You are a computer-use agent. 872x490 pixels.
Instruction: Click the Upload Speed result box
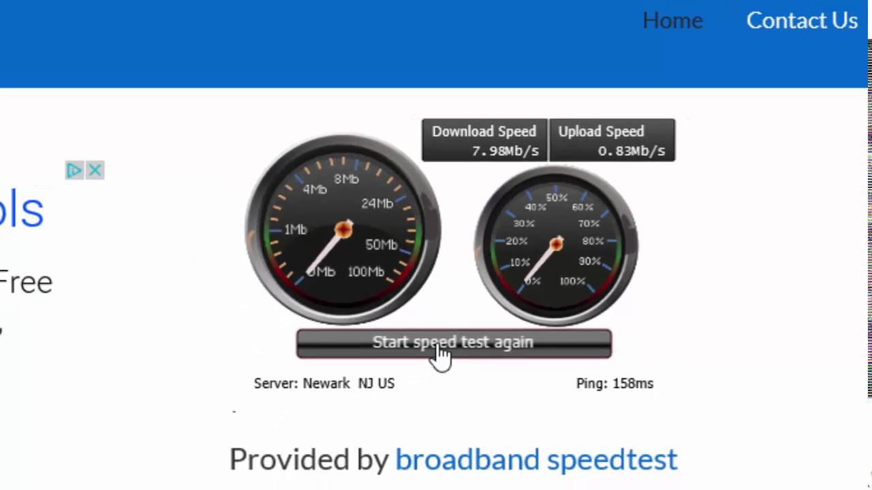[x=612, y=140]
